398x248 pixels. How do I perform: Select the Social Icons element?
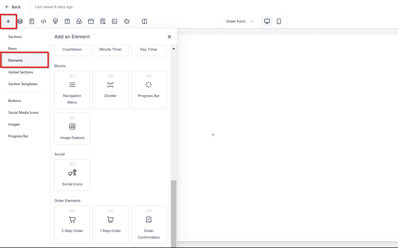click(72, 175)
